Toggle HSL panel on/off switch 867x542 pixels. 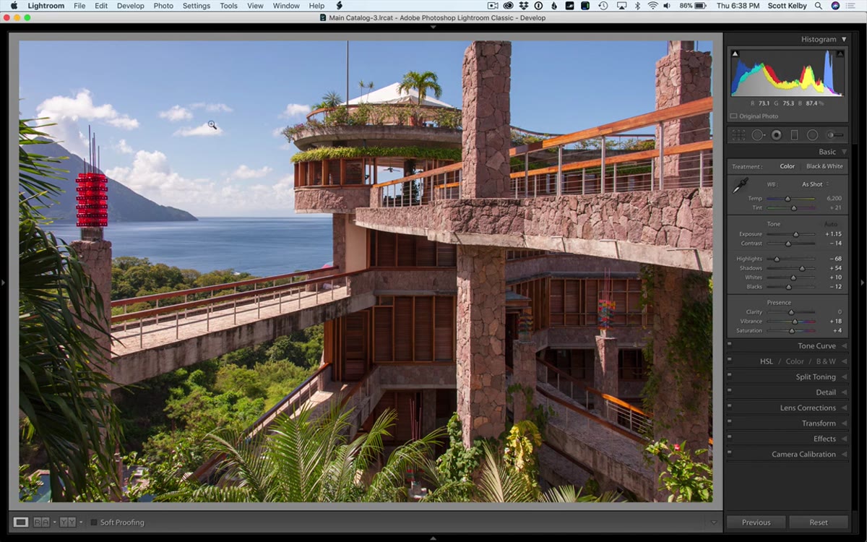point(730,360)
